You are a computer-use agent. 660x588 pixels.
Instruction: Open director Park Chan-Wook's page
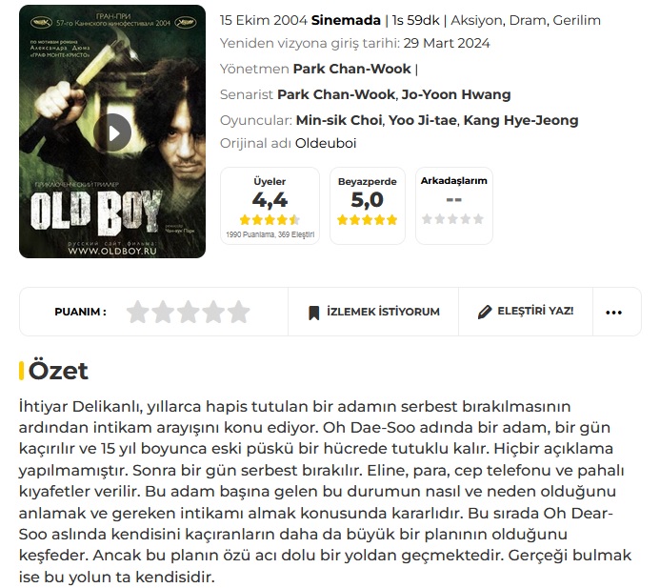pyautogui.click(x=351, y=69)
